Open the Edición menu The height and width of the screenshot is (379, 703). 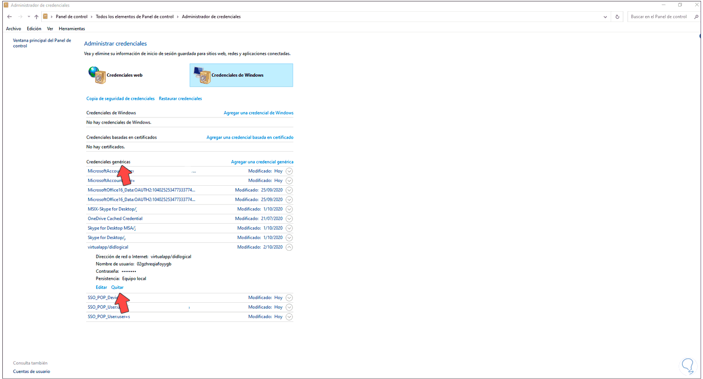click(x=34, y=29)
